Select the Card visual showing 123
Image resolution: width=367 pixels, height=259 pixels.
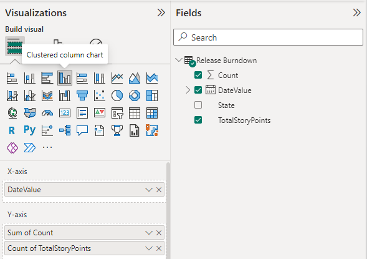coord(65,113)
